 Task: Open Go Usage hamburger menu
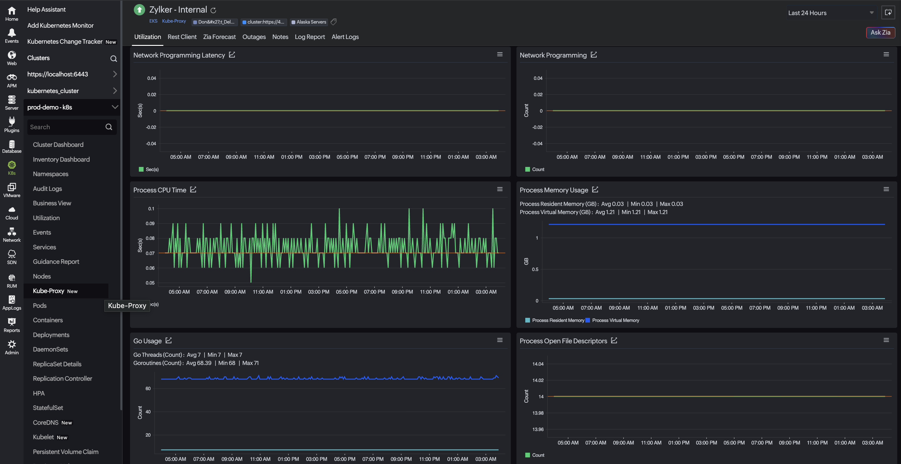point(500,340)
